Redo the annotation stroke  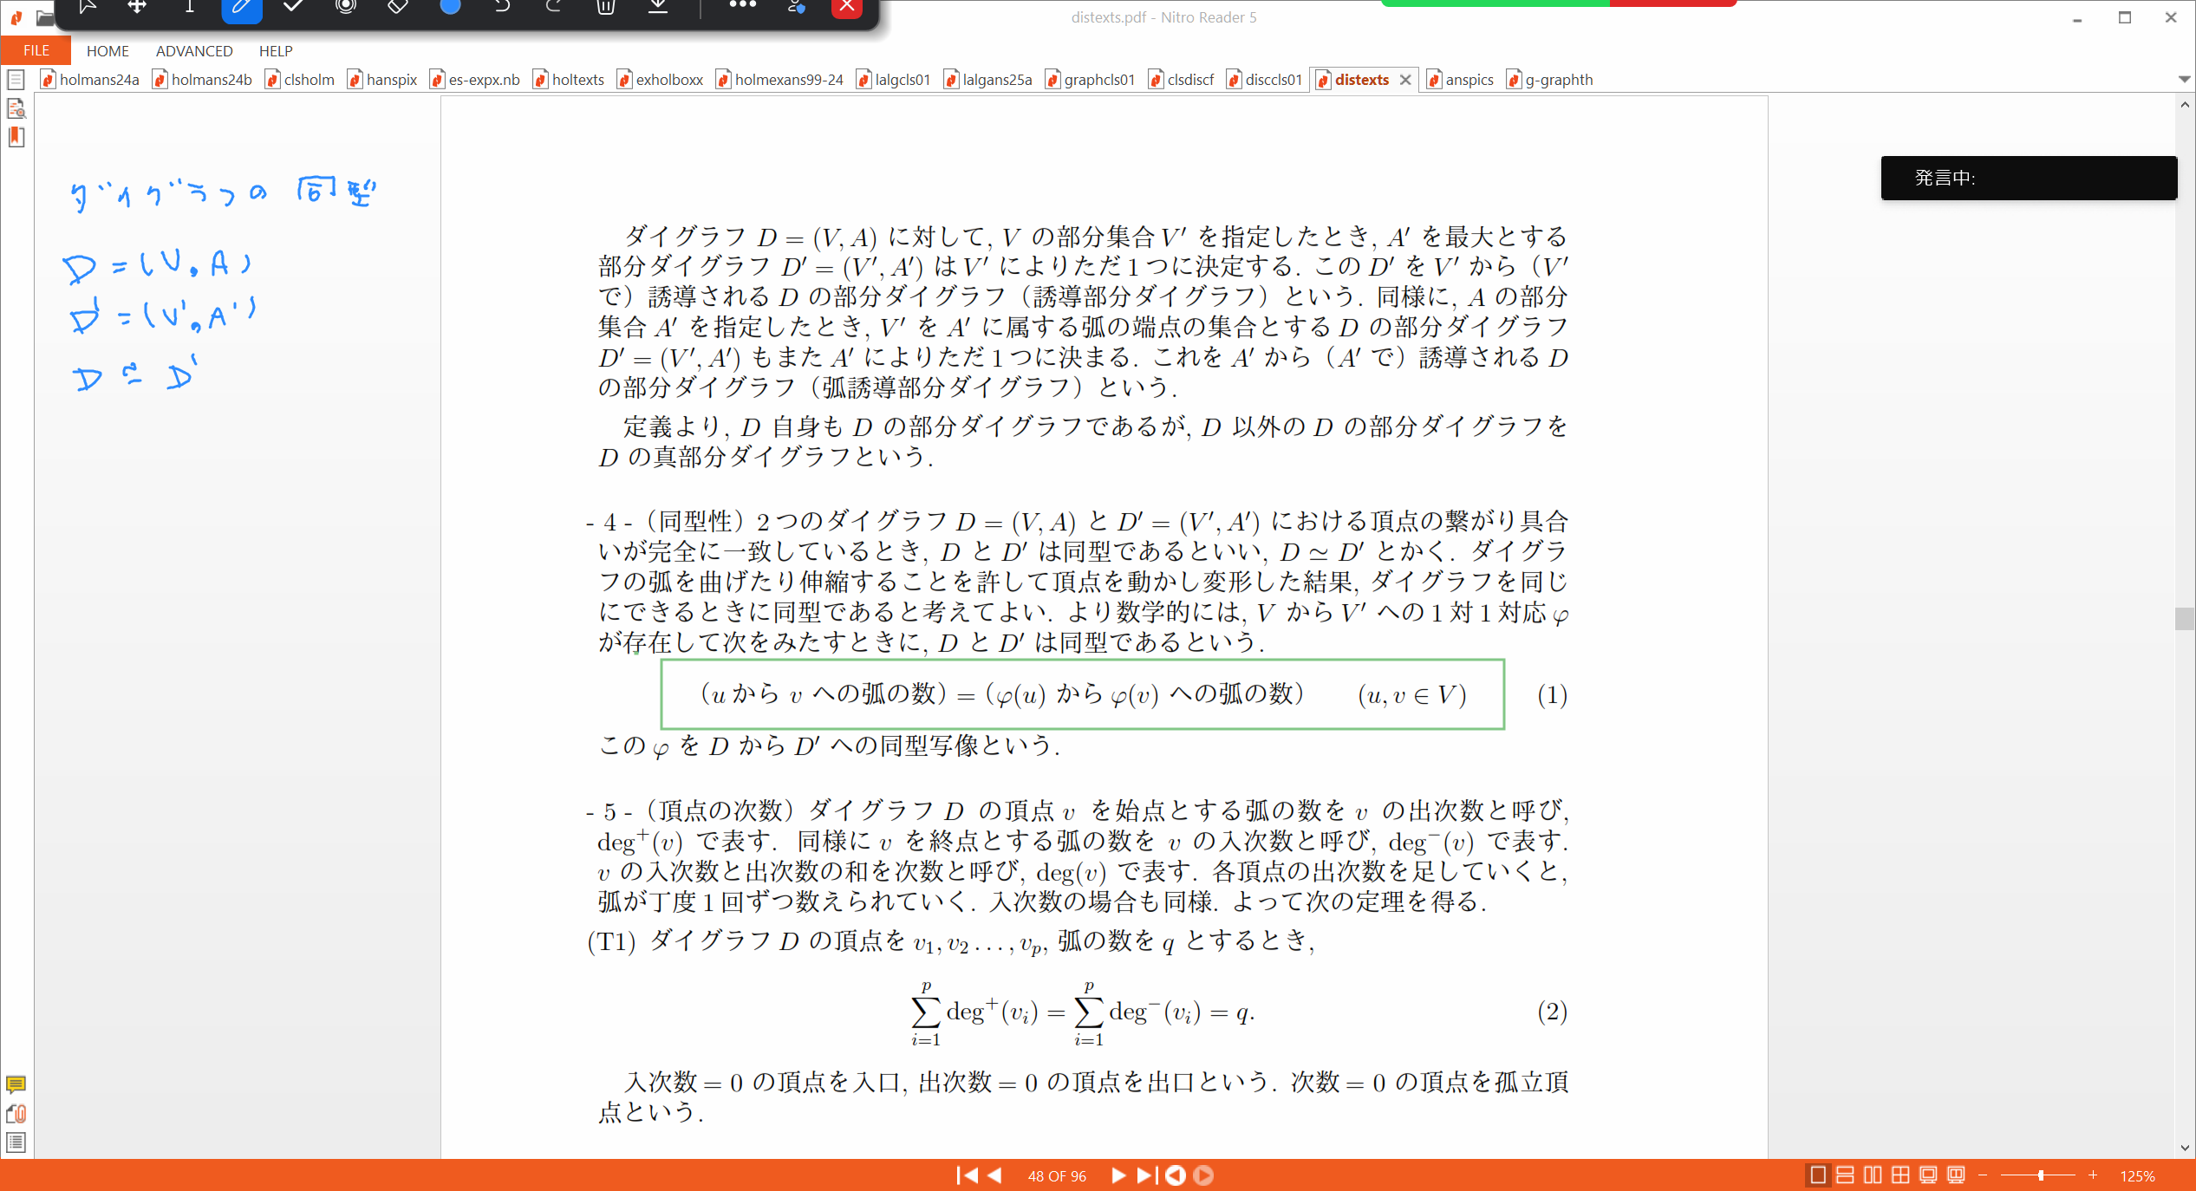[x=553, y=7]
